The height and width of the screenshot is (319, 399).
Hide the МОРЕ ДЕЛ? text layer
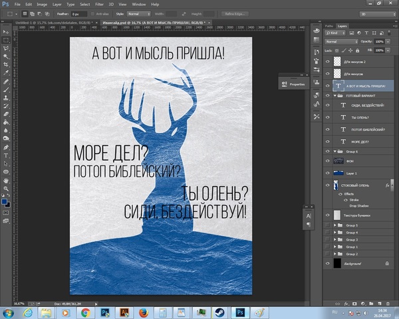327,142
